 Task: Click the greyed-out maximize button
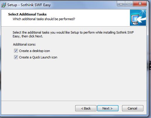129,4
